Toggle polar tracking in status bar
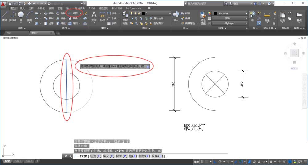Image resolution: width=308 pixels, height=165 pixels. 220,161
